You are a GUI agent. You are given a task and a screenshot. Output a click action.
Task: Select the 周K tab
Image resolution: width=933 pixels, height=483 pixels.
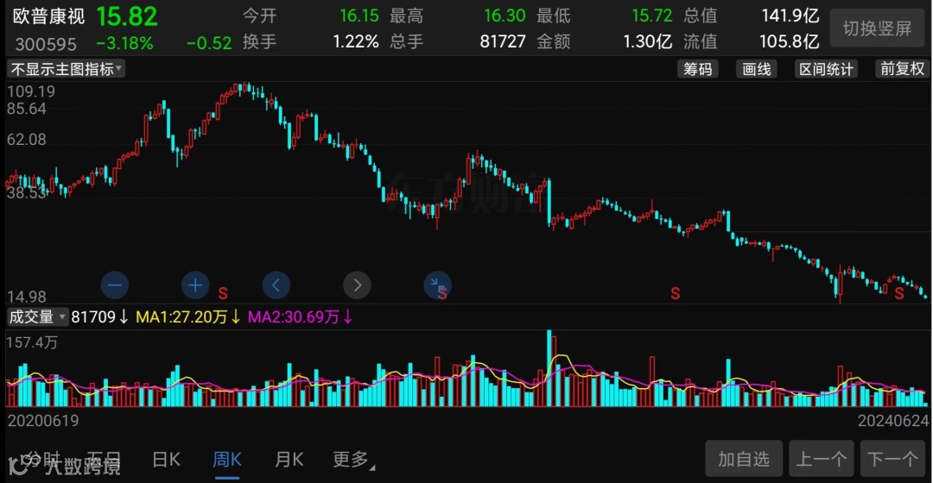point(226,459)
